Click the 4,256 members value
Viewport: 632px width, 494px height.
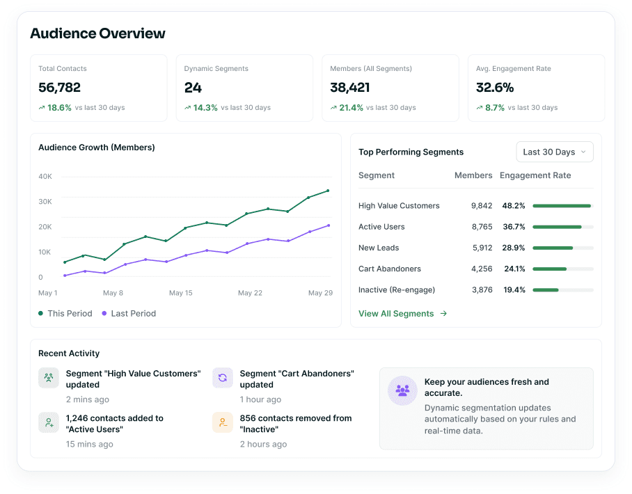coord(482,269)
